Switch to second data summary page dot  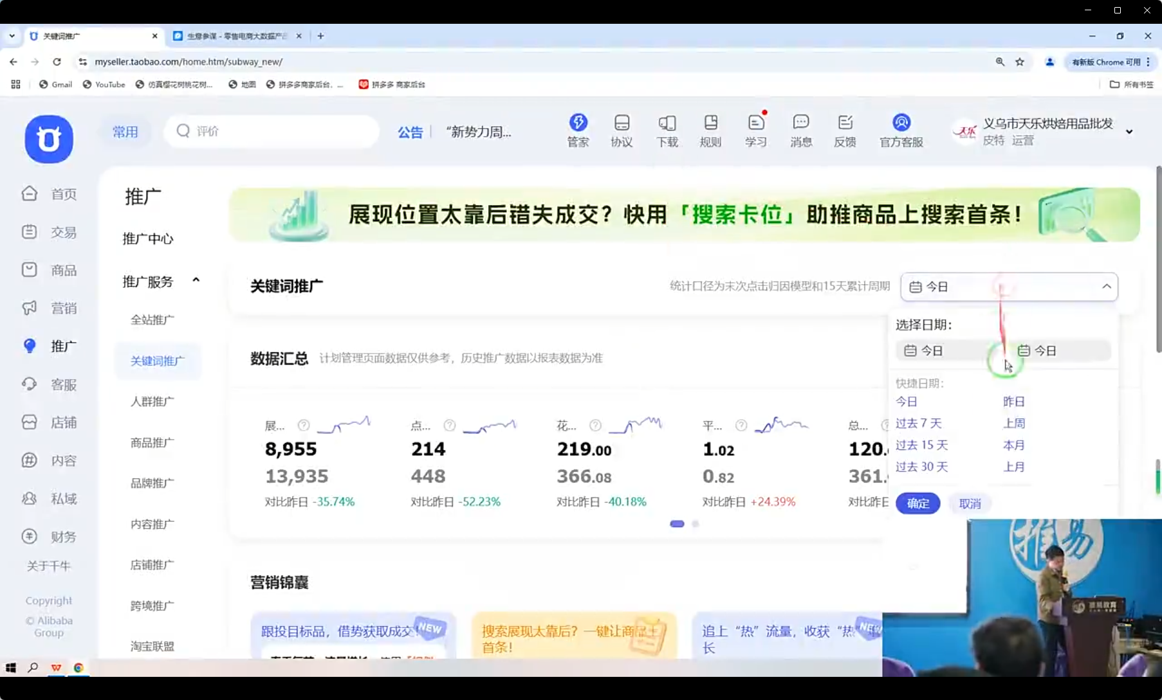pos(696,524)
